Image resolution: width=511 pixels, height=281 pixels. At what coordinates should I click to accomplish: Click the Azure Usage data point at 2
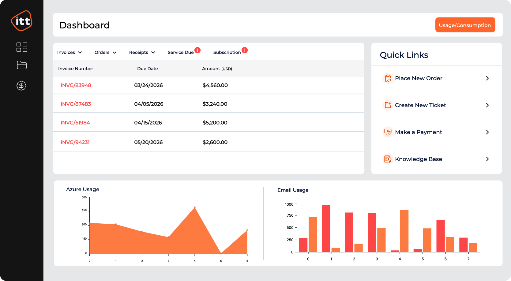[x=142, y=232]
